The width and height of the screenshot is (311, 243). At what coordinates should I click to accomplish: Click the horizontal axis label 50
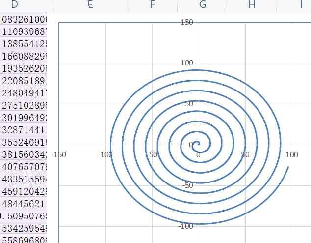click(245, 155)
